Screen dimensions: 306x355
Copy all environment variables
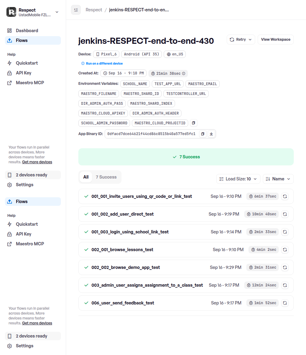[x=193, y=123]
